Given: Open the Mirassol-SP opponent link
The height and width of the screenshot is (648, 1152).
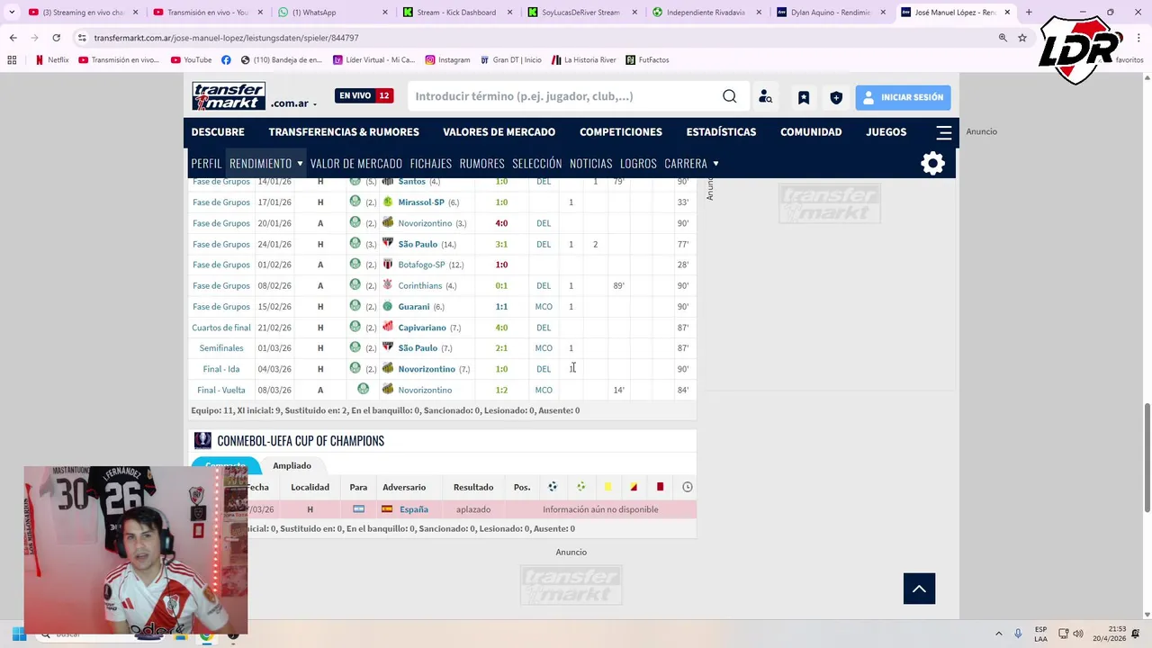Looking at the screenshot, I should pyautogui.click(x=421, y=202).
